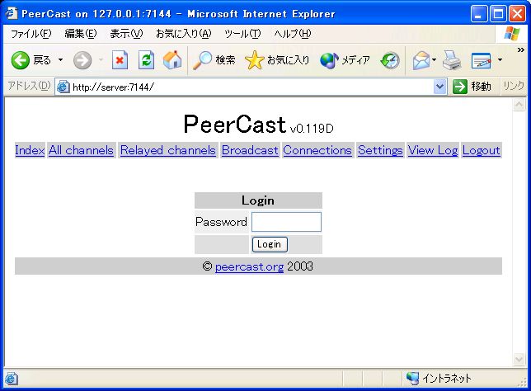Follow the peercast.org footer link
The height and width of the screenshot is (391, 531).
coord(249,266)
